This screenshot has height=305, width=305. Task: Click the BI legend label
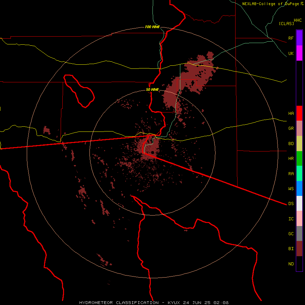click(x=291, y=249)
